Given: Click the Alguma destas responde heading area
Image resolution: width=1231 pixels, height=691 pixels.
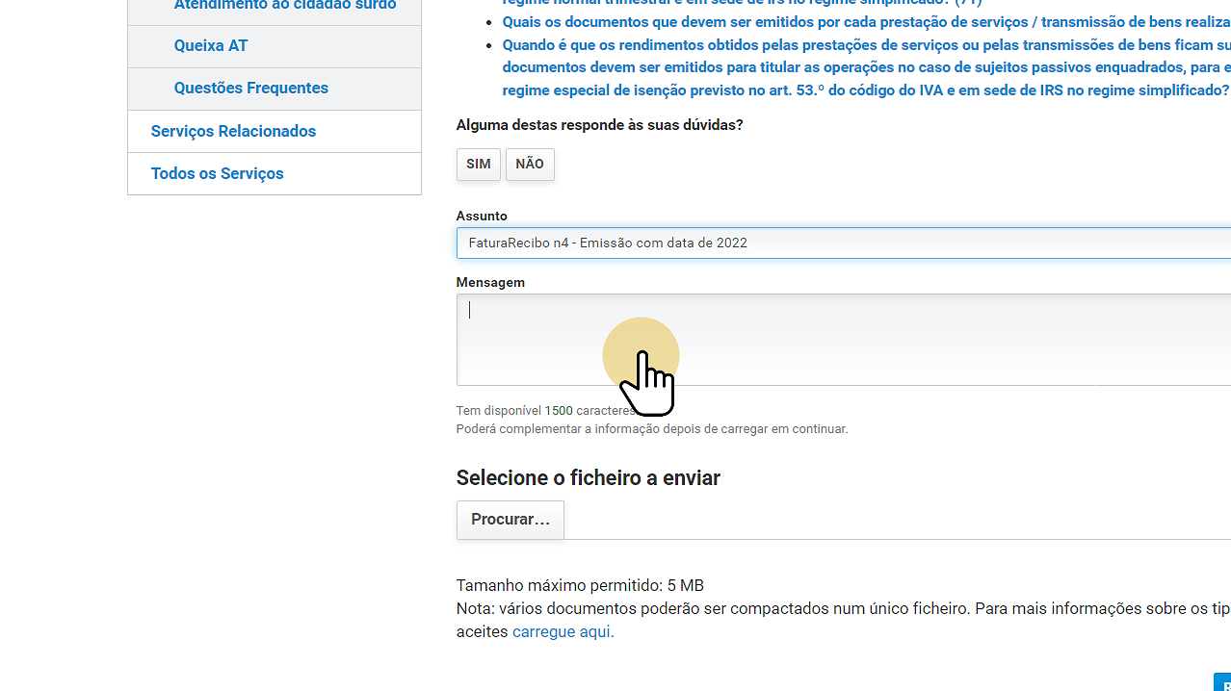Looking at the screenshot, I should point(599,124).
